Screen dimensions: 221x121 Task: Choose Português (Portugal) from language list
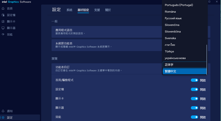click(184, 5)
